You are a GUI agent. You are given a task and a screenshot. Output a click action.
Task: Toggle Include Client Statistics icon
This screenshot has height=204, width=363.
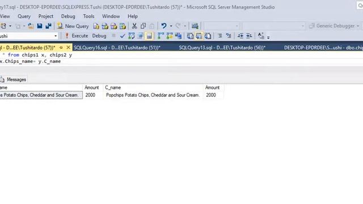pos(178,36)
